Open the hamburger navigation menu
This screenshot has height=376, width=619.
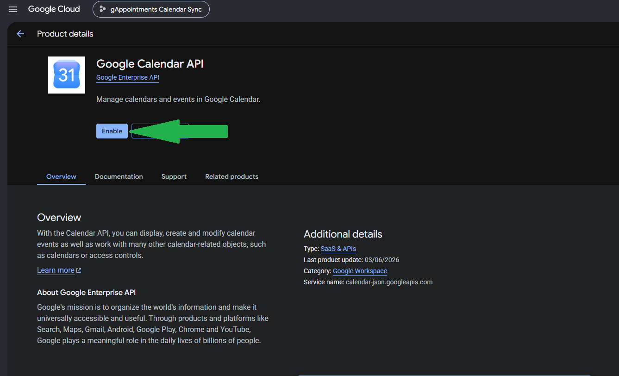point(13,9)
